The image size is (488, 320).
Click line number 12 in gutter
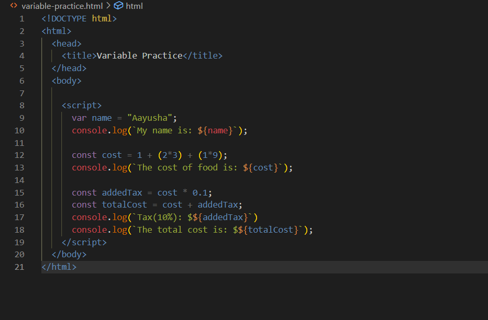click(19, 155)
